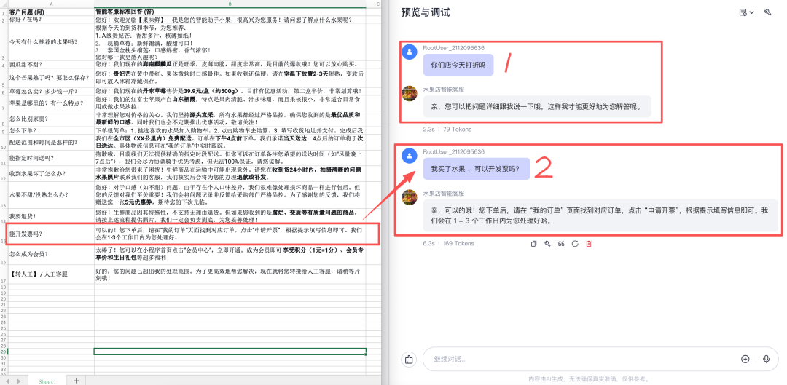Click the bot reply starting '亲，可以的哦!'
The image size is (787, 385).
600,215
